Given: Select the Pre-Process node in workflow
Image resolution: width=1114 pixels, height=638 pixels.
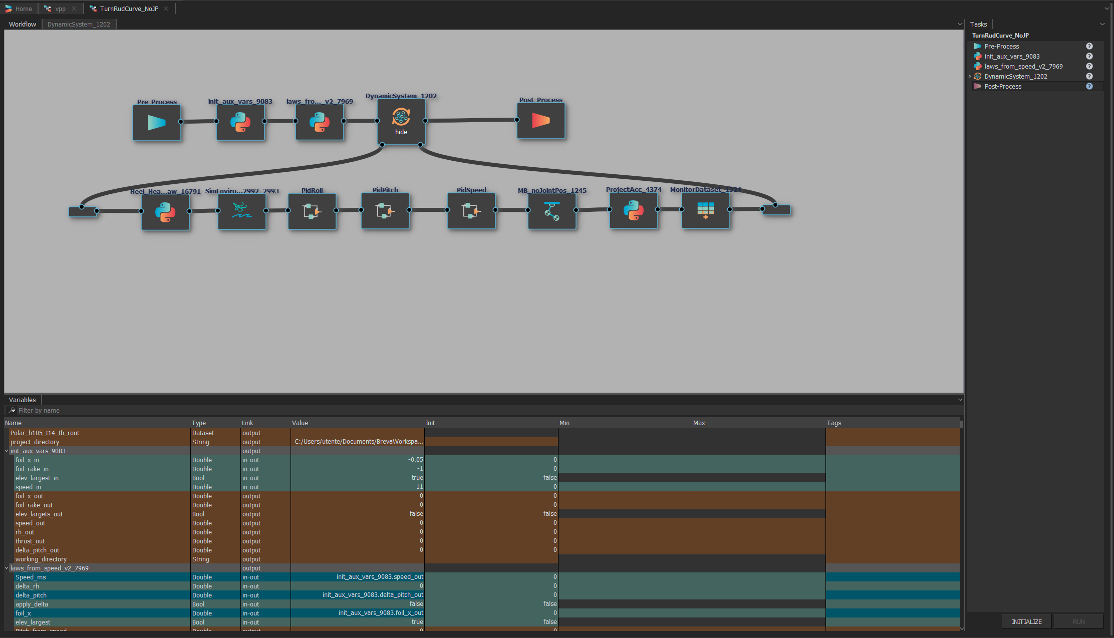Looking at the screenshot, I should pos(157,122).
